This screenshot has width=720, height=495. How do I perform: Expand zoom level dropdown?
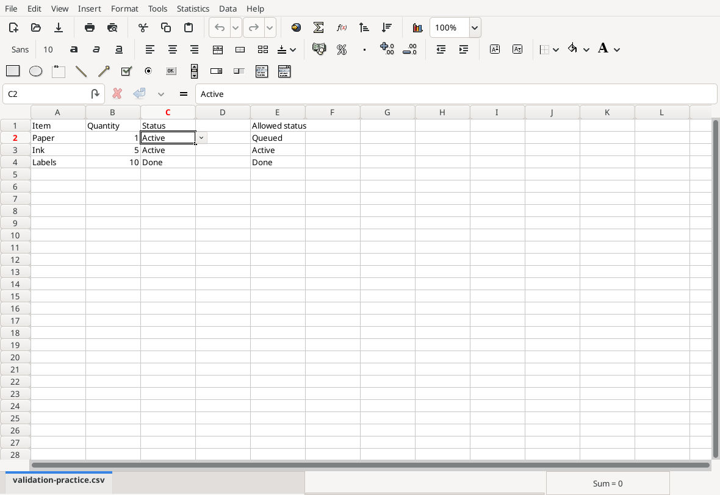click(x=475, y=27)
